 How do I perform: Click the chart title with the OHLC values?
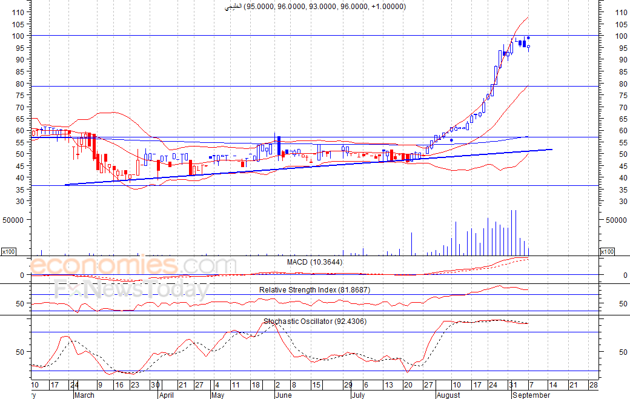tap(320, 7)
